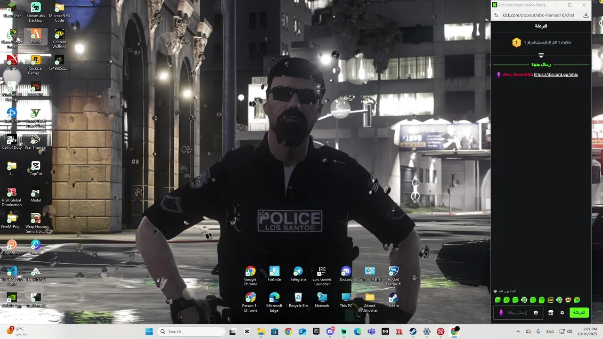This screenshot has height=339, width=603.
Task: Open Task View from taskbar
Action: [232, 331]
